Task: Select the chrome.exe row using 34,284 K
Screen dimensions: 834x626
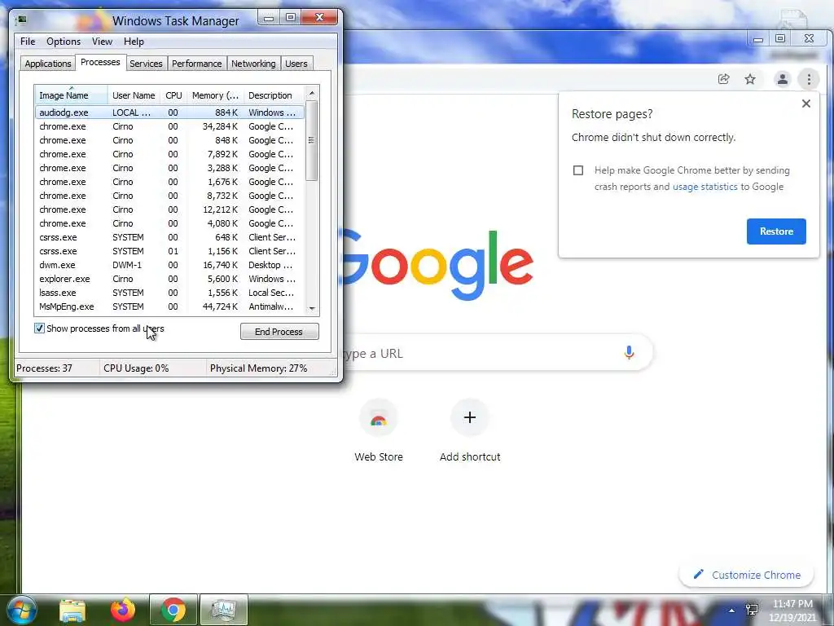Action: 170,126
